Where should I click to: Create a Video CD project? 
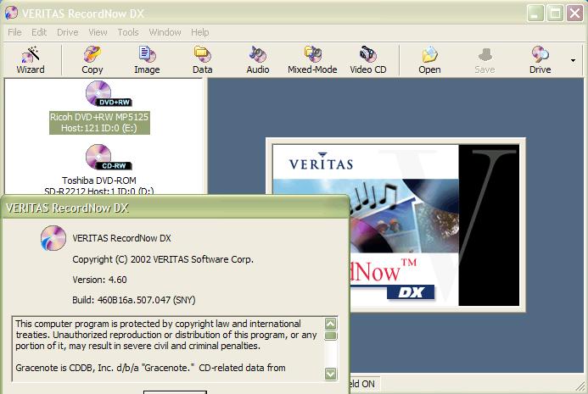click(x=368, y=60)
